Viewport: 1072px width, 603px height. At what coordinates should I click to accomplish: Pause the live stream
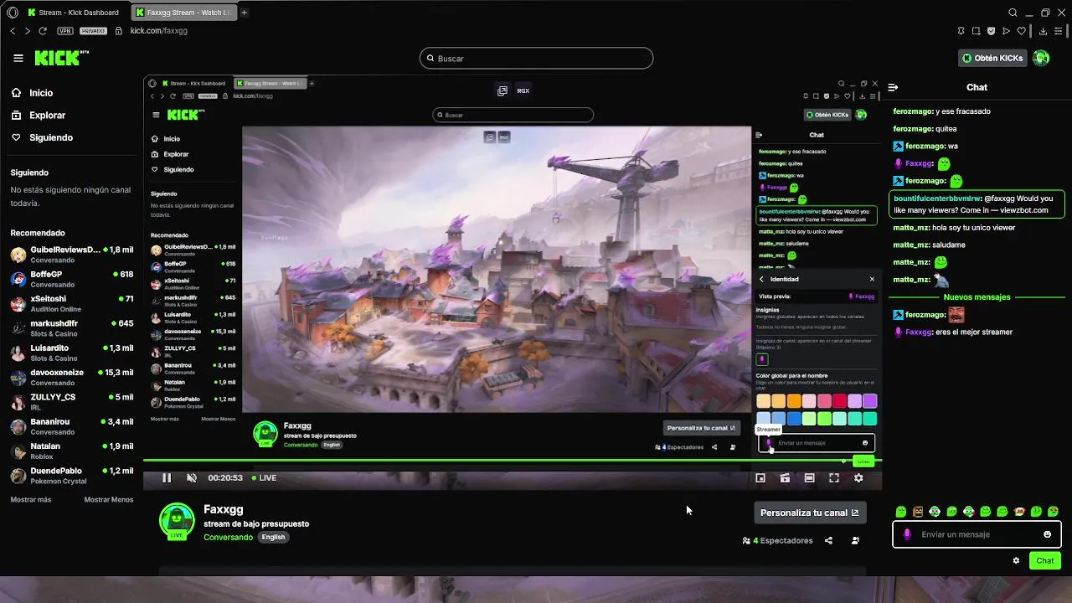[167, 477]
